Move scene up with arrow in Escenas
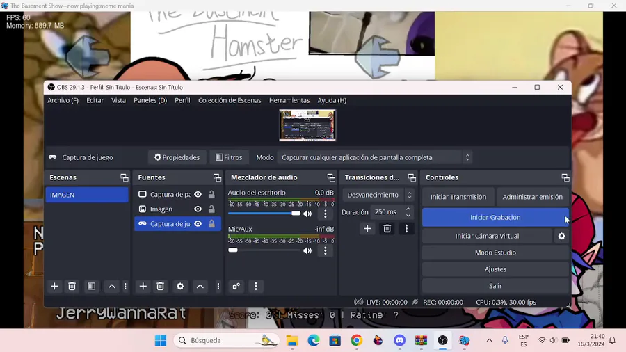Screen dimensions: 626x352 112,286
